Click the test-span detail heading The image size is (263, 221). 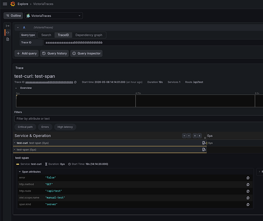(22, 158)
